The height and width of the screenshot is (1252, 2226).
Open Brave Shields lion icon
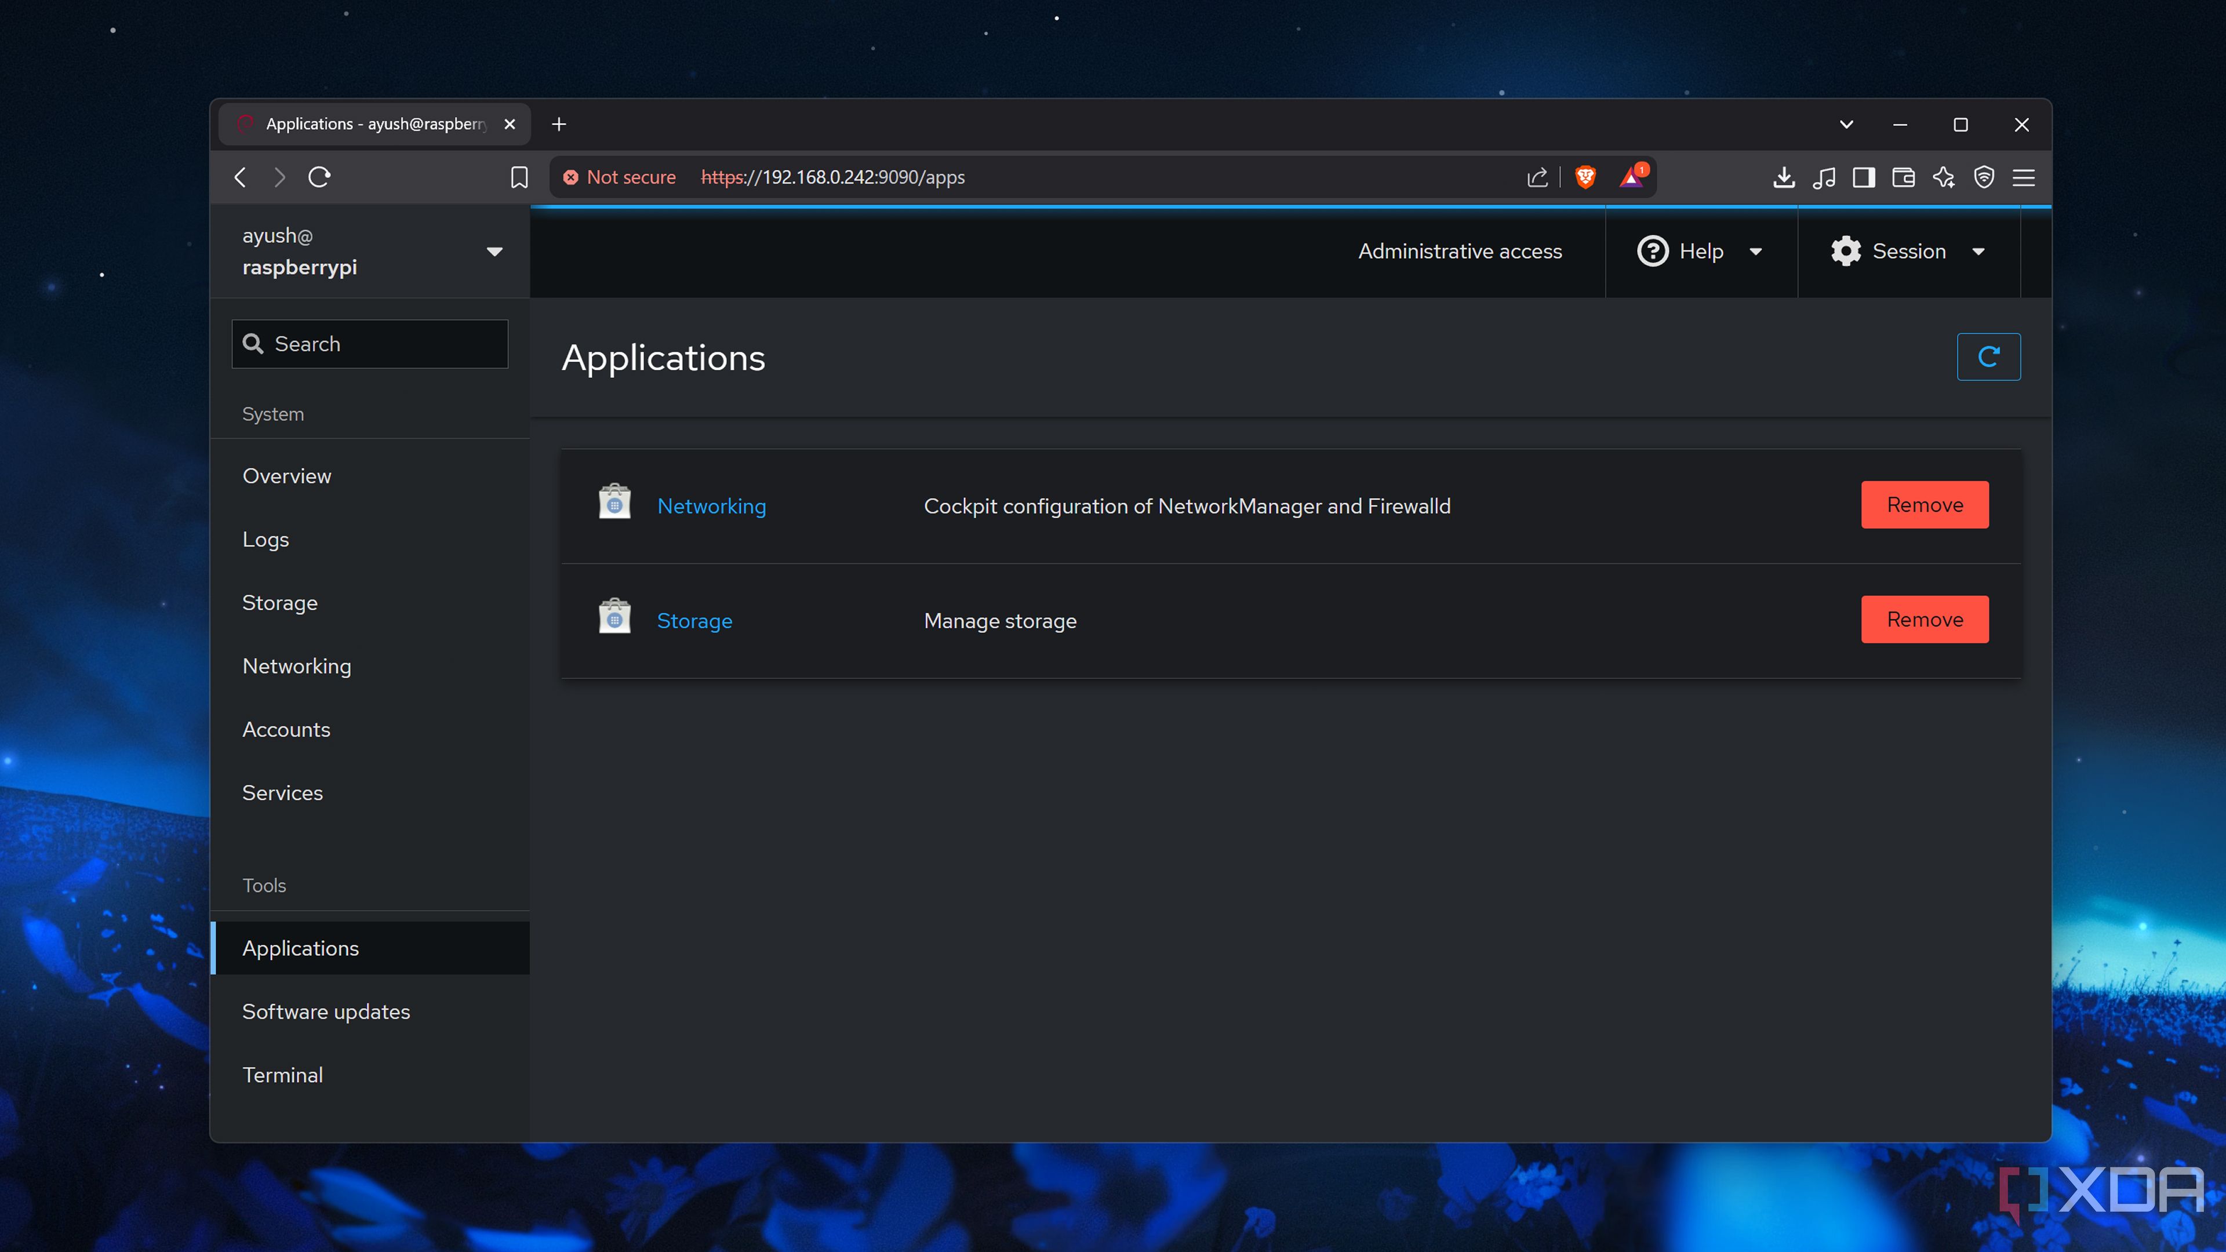tap(1585, 177)
